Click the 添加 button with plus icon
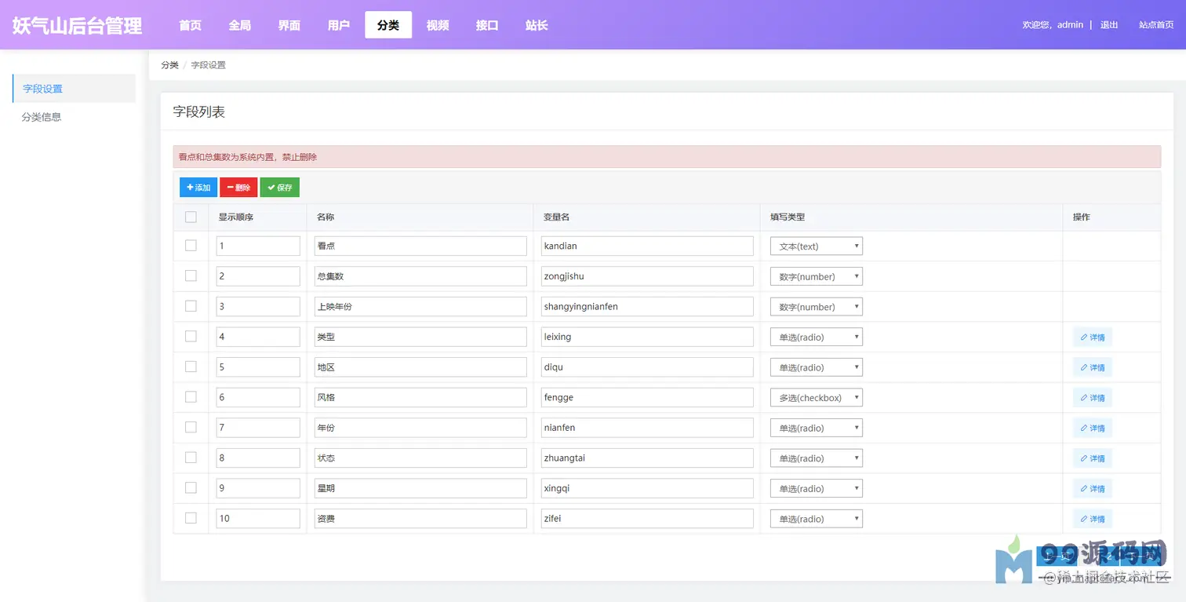Viewport: 1186px width, 602px height. click(x=198, y=188)
